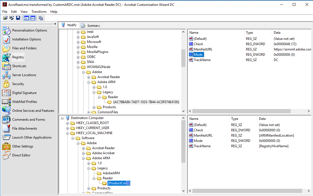The width and height of the screenshot is (313, 196).
Task: Close the left navigation panel
Action: (55, 24)
